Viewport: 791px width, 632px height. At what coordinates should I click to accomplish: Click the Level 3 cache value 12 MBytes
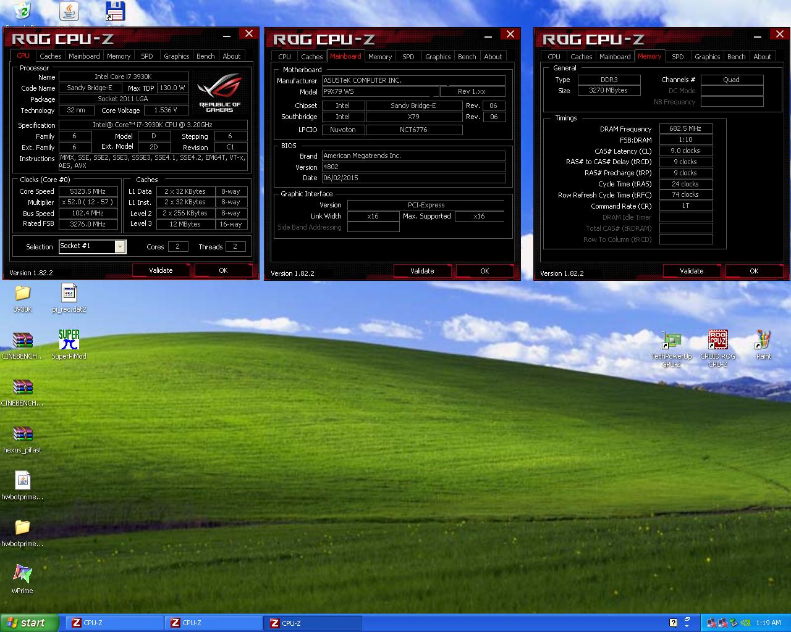[x=185, y=224]
